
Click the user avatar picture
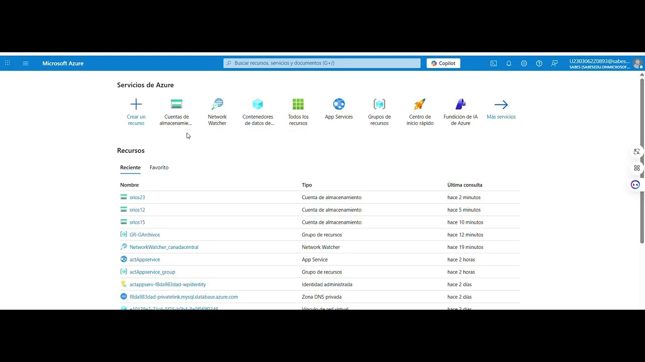[x=638, y=63]
